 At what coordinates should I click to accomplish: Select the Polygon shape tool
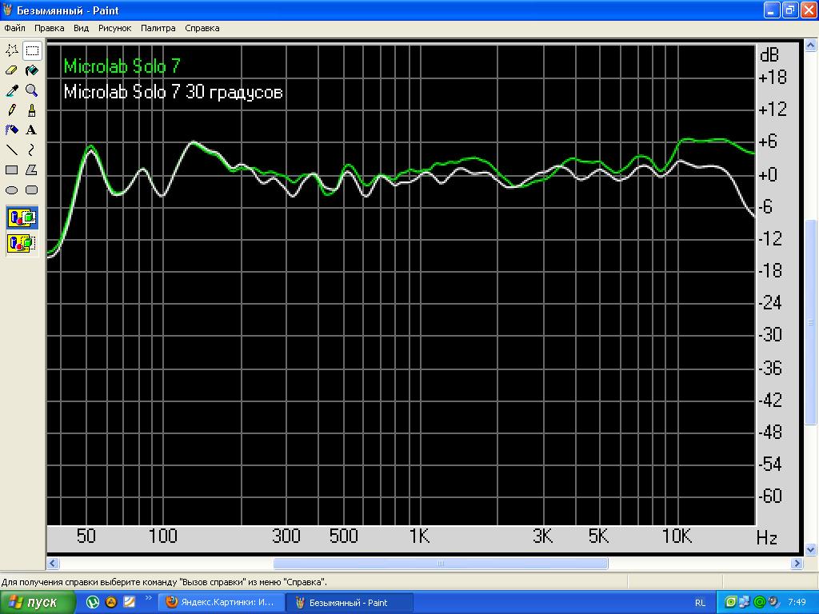pyautogui.click(x=32, y=170)
